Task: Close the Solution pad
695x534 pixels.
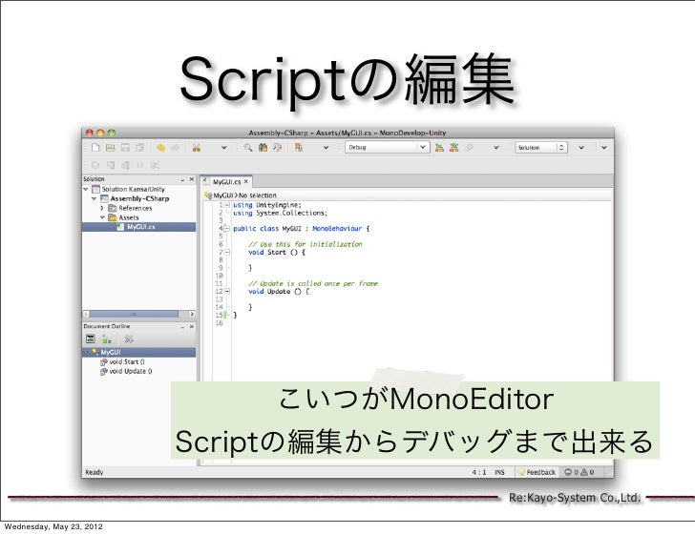Action: (x=192, y=179)
